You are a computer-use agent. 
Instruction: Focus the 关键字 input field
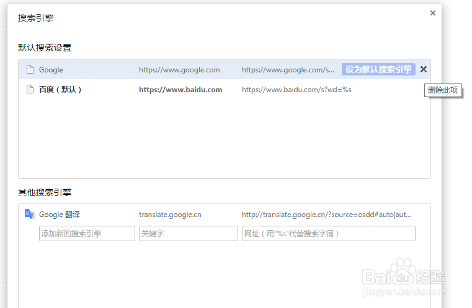pos(189,234)
